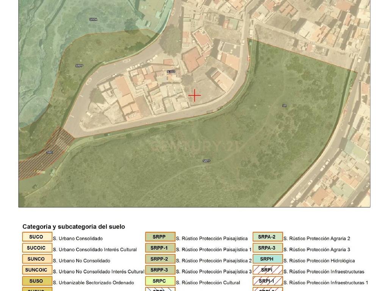This screenshot has width=388, height=291.
Task: Click the SRPP-3 legend swatch
Action: coord(160,270)
